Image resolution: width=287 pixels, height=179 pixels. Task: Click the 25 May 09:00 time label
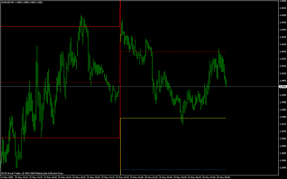[x=223, y=177]
